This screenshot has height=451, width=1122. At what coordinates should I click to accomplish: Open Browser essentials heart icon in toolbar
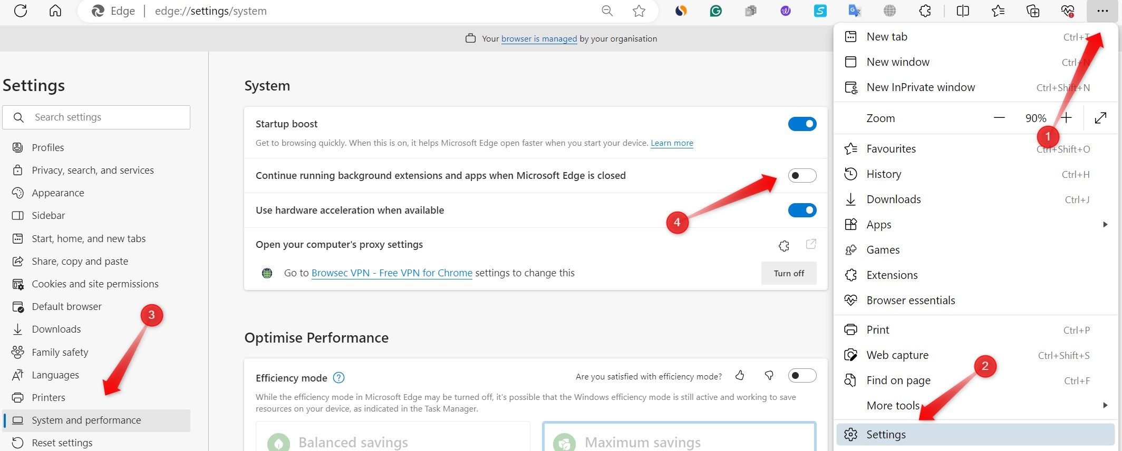(x=1068, y=11)
